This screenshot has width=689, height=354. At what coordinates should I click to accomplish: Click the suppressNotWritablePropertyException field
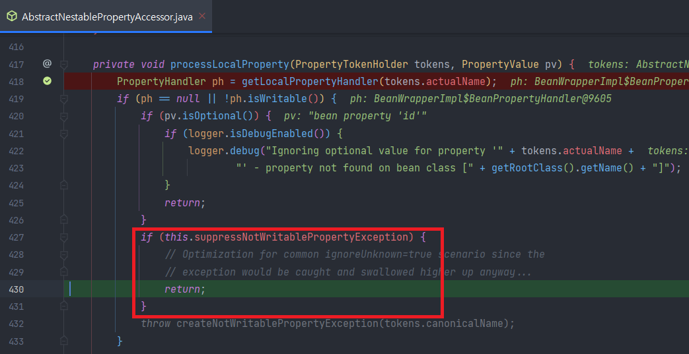tap(301, 237)
